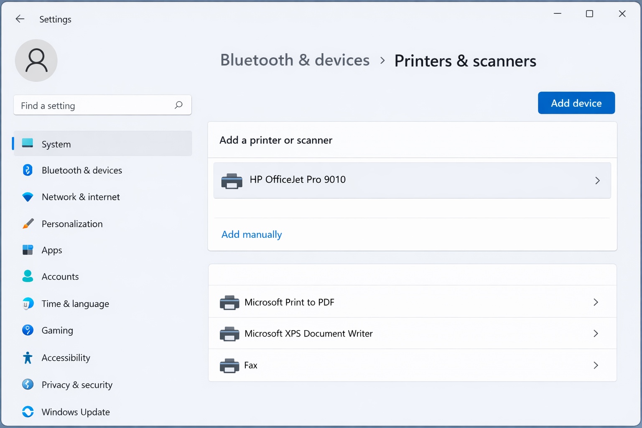Select the System section icon

27,143
